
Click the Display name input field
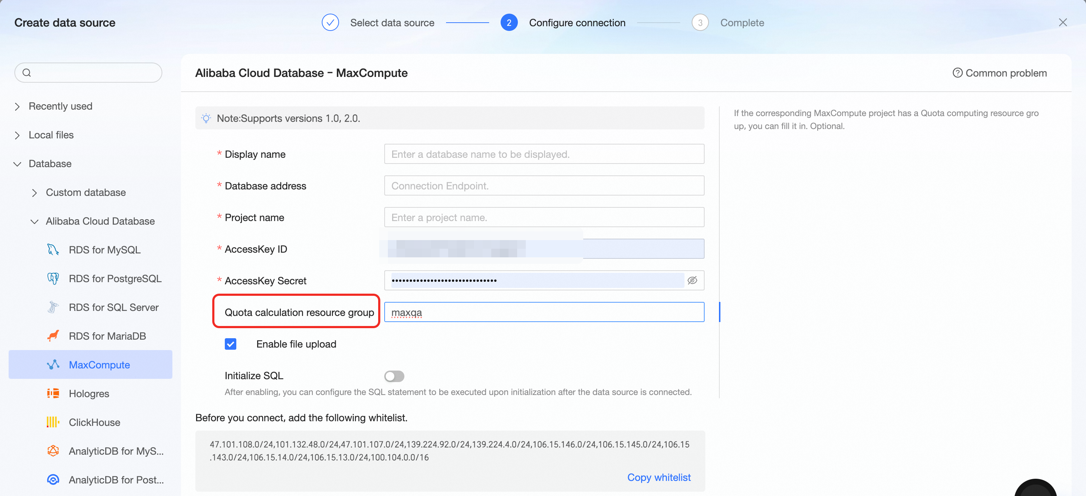click(x=544, y=154)
